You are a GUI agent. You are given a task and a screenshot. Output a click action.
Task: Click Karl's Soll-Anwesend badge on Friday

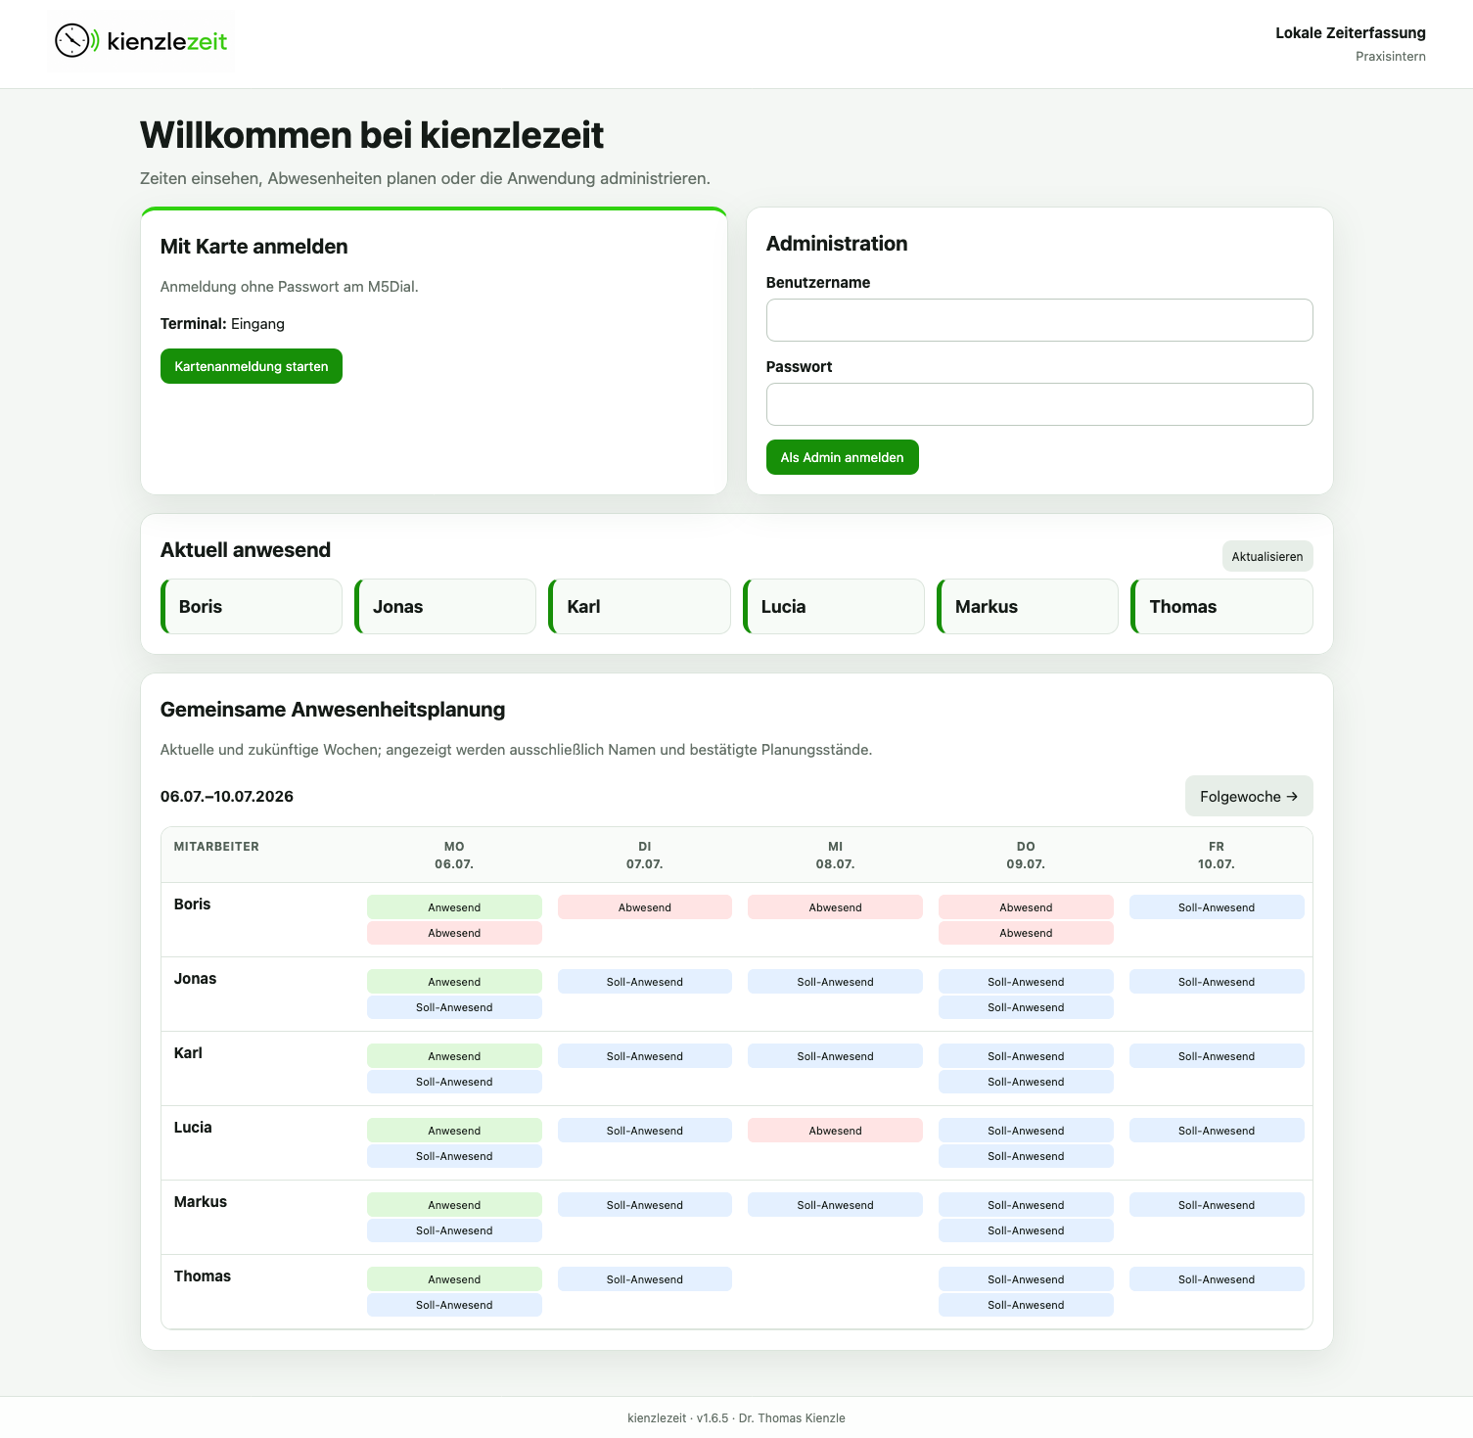[1217, 1056]
